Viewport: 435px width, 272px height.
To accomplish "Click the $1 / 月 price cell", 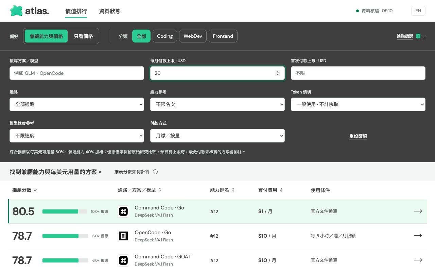I will coord(265,211).
